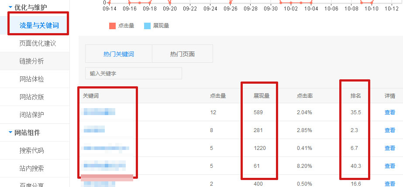The width and height of the screenshot is (403, 187).
Task: Open blurred keyword link in 6.7 rank row
Action: click(106, 148)
